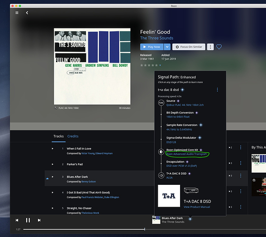Click now-playing album thumbnail in footer

(x=156, y=220)
